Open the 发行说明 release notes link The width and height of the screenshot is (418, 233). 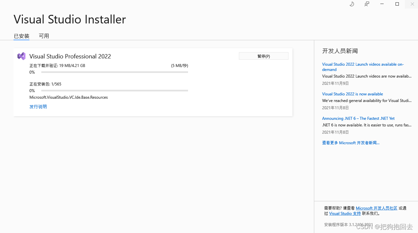tap(38, 107)
